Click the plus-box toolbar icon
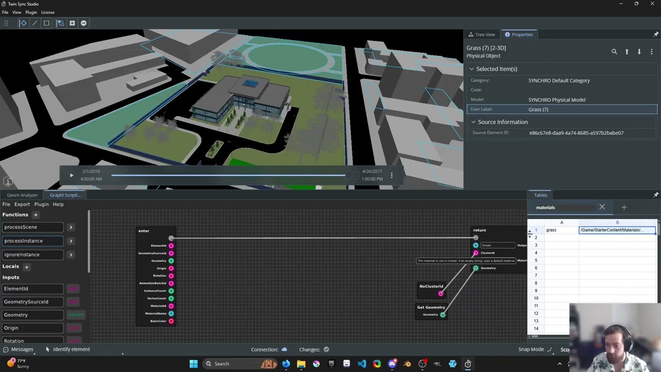Screen dimensions: 661x372 pos(72,23)
